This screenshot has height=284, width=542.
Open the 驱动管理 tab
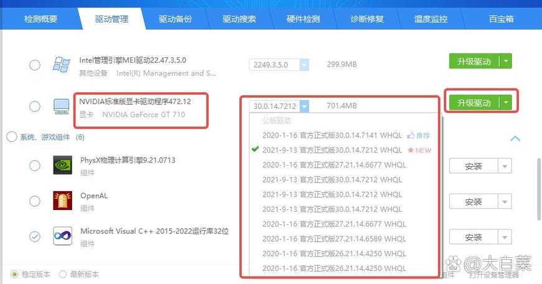111,19
